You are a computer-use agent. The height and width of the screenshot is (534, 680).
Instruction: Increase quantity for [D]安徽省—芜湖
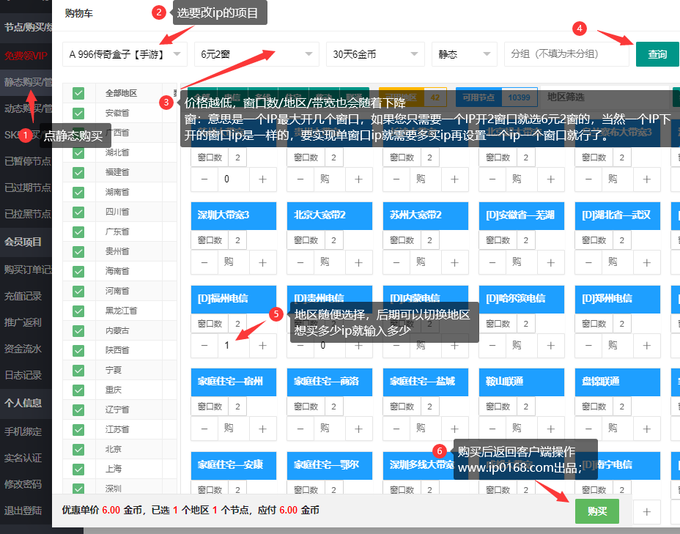point(551,262)
